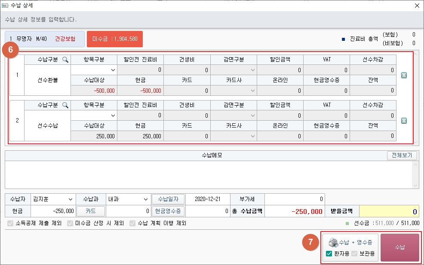Delete row 1 선수환불 with the X icon
Image resolution: width=424 pixels, height=265 pixels.
point(404,76)
